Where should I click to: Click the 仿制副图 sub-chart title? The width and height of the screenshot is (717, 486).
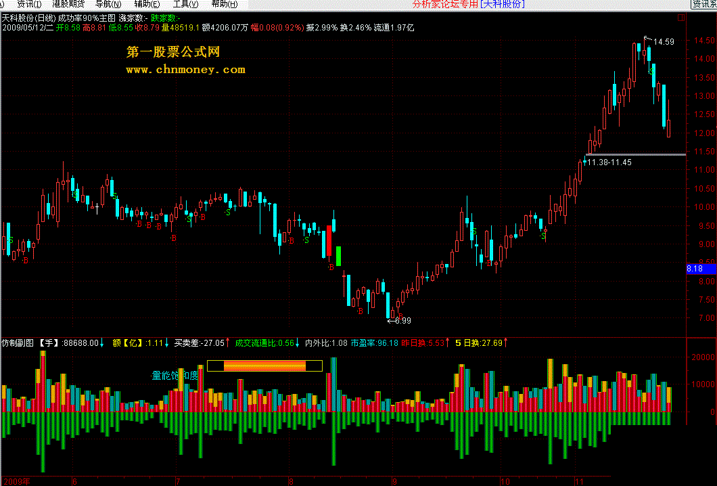[18, 343]
